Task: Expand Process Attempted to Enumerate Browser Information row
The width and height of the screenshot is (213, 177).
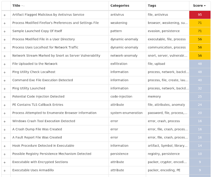Action: pos(5,113)
